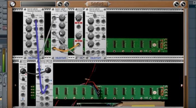Click the Pitch jack on SD02 MCVS

pyautogui.click(x=47, y=98)
